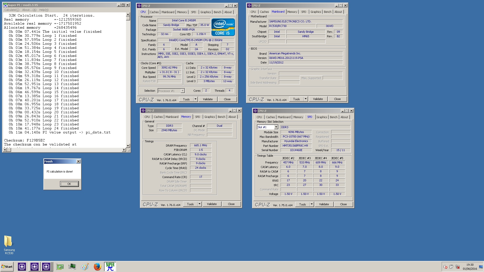Click the JEDEC #5 frequency 666 MHz cell
Viewport: 484px width, 272px height.
[x=337, y=162]
